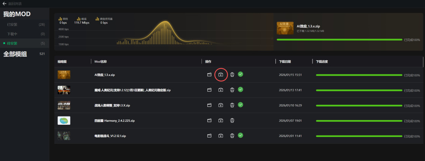Open folder of 四前置-Harmony zip file

pos(209,120)
